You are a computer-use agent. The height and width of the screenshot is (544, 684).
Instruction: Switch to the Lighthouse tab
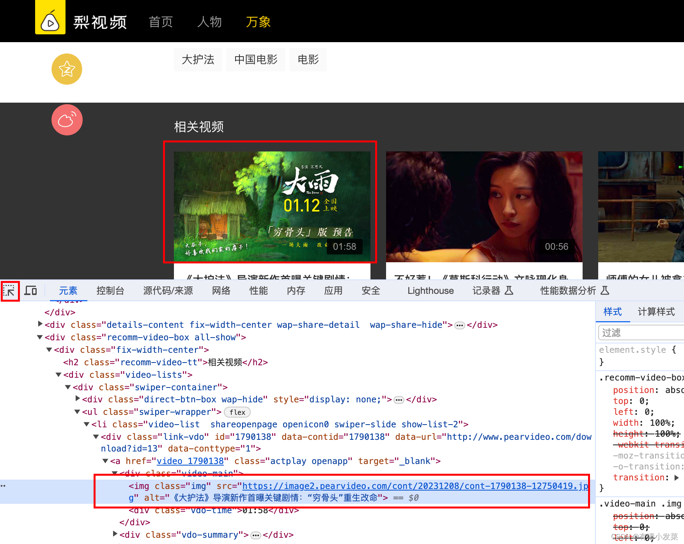tap(431, 291)
